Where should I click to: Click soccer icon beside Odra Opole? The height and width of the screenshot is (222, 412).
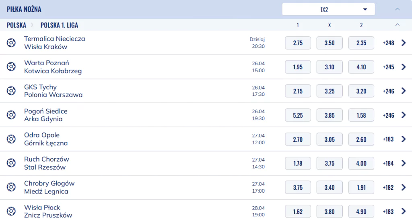point(11,139)
